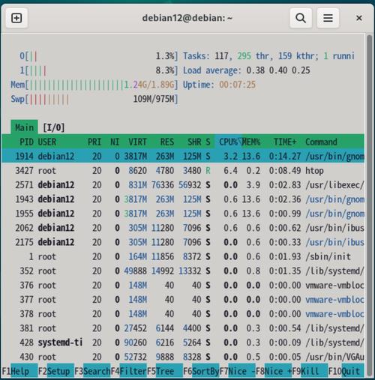Image resolution: width=375 pixels, height=380 pixels.
Task: Click the CPU 0 usage meter
Action: [x=99, y=56]
